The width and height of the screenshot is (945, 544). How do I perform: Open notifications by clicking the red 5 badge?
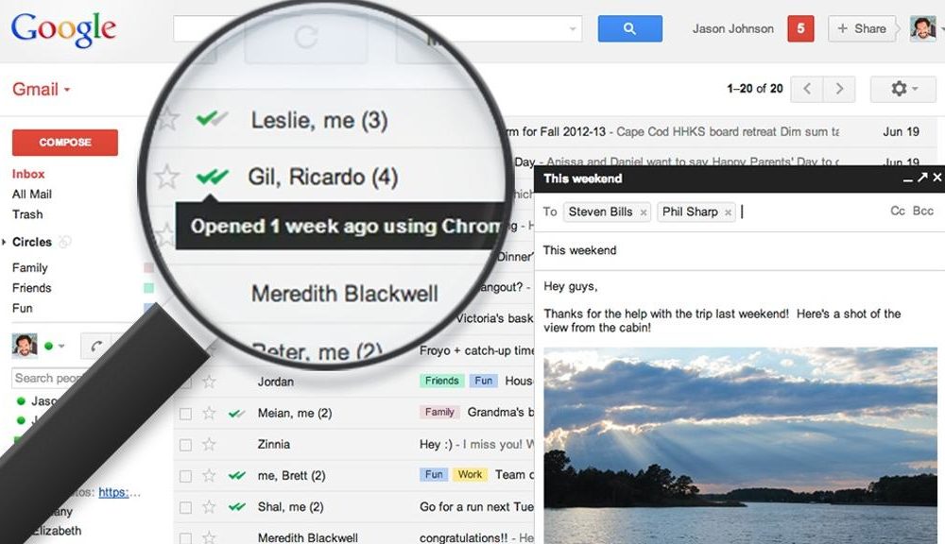pyautogui.click(x=799, y=28)
